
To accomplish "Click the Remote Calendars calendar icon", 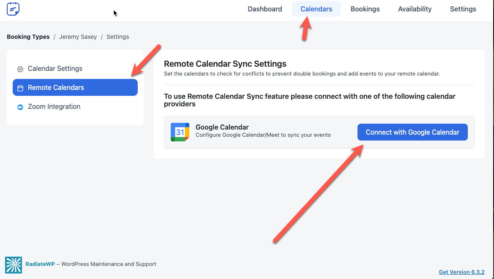I will [x=20, y=88].
